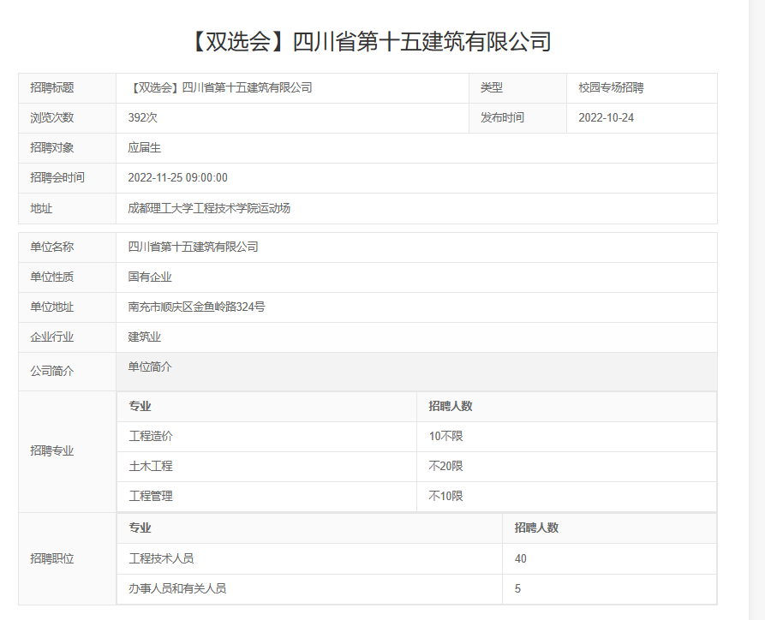Click the publish date 2022-10-24
The image size is (765, 620).
coord(606,117)
